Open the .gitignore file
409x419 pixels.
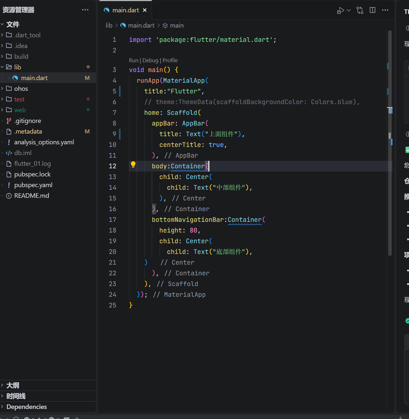48,121
